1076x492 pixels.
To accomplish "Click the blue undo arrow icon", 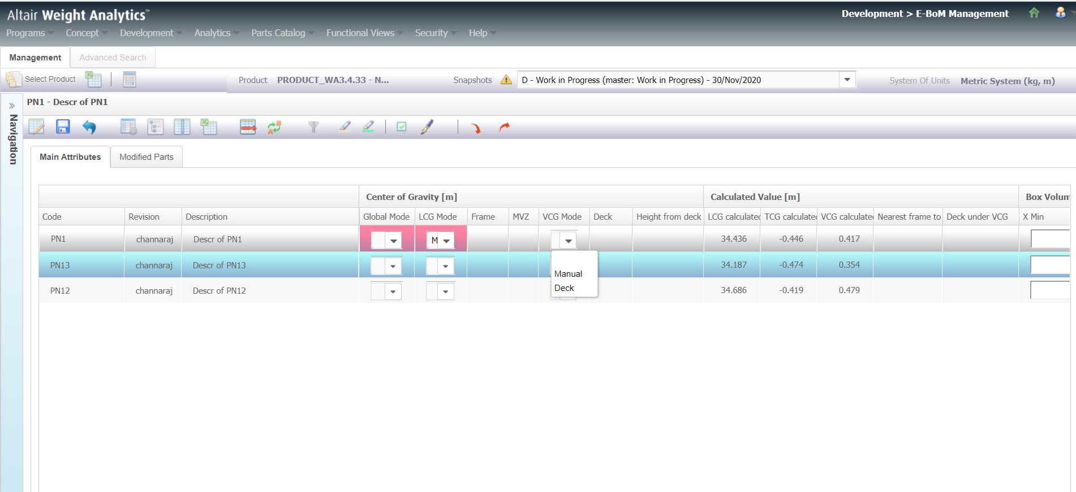I will (x=89, y=127).
